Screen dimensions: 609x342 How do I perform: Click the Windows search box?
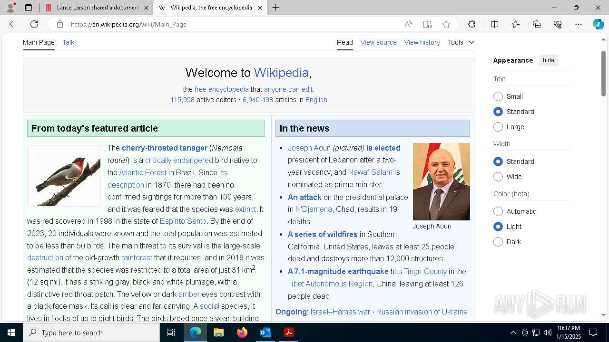pyautogui.click(x=91, y=332)
